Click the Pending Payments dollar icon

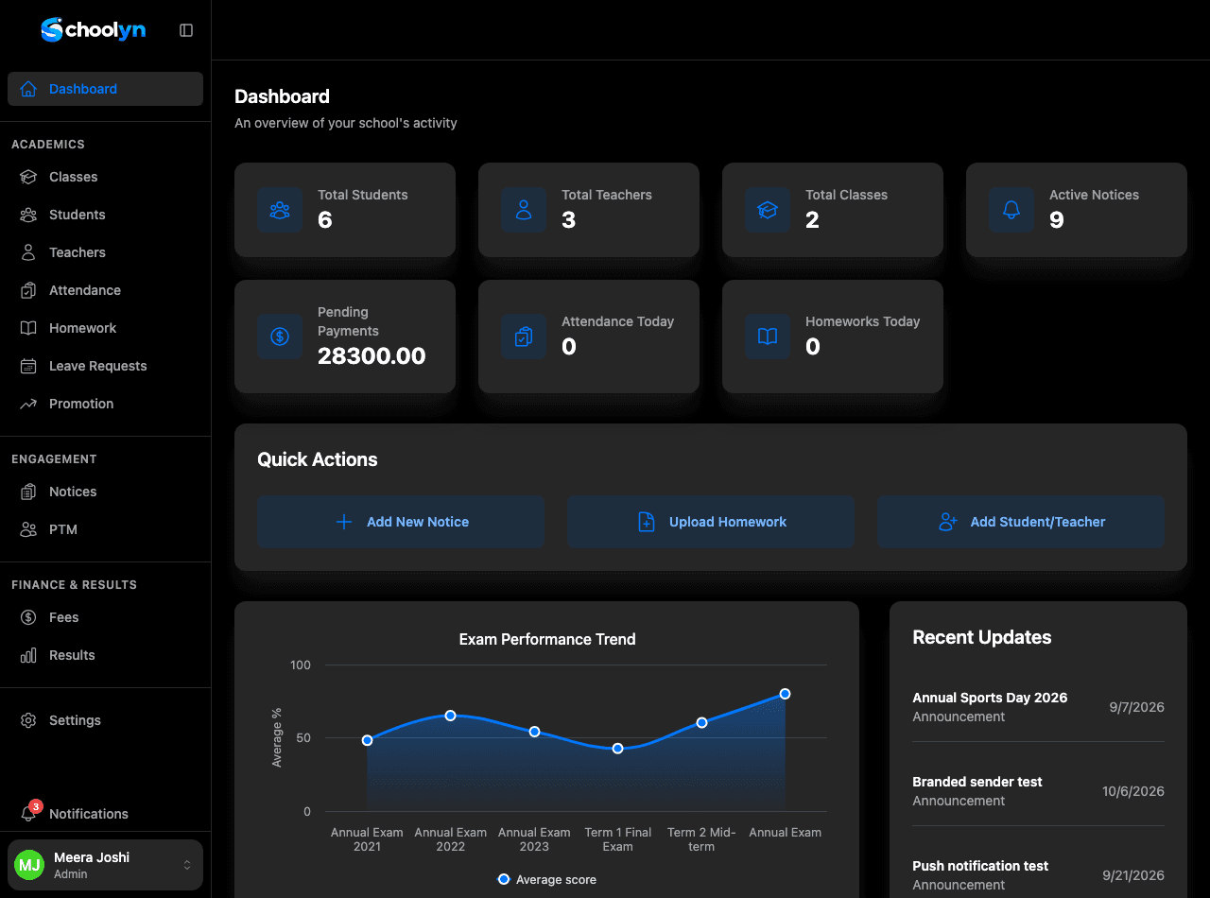[280, 337]
